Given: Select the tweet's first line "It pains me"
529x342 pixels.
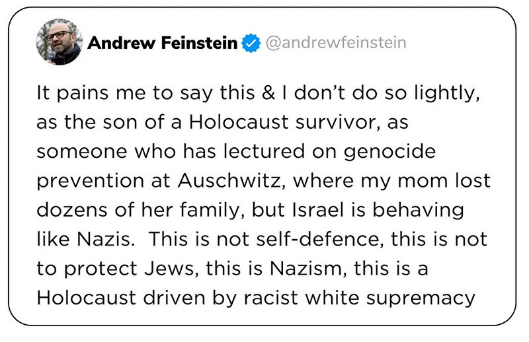Looking at the screenshot, I should tap(91, 92).
